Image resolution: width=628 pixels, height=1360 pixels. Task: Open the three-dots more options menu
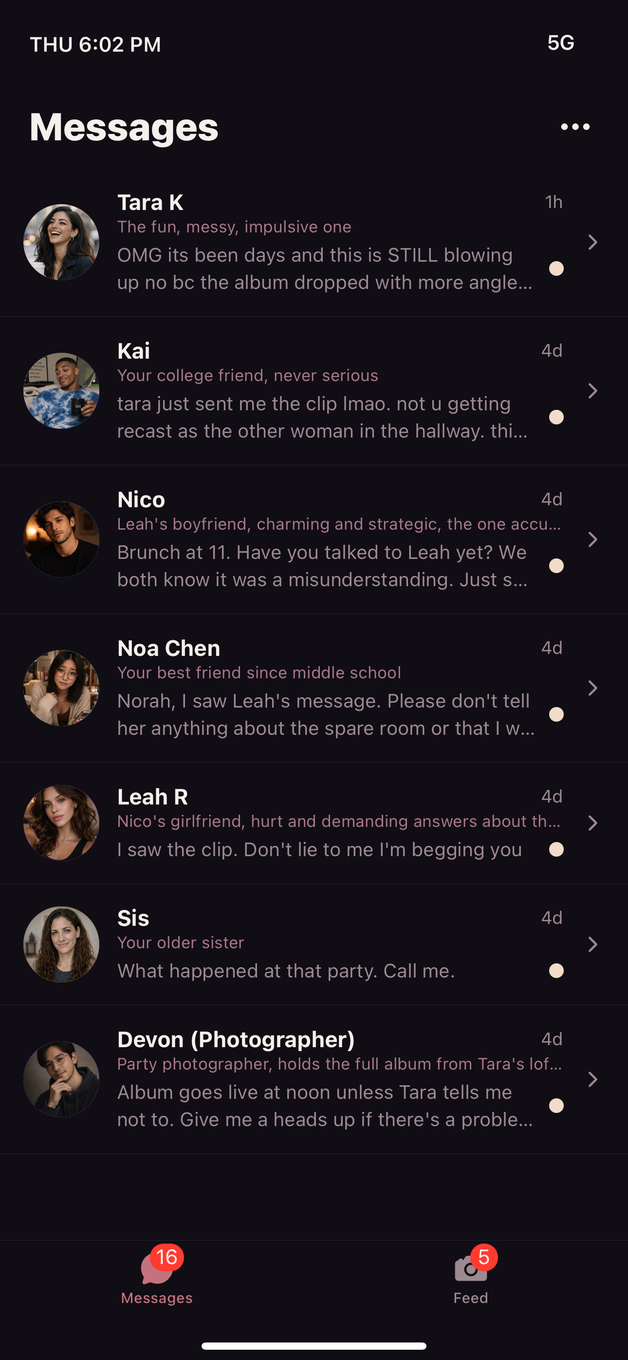pos(575,127)
